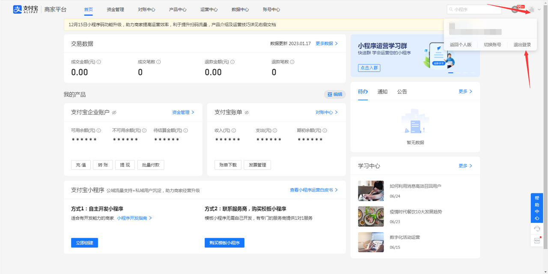The width and height of the screenshot is (548, 274).
Task: Open the 资金管理 menu in top navigation
Action: pos(115,9)
